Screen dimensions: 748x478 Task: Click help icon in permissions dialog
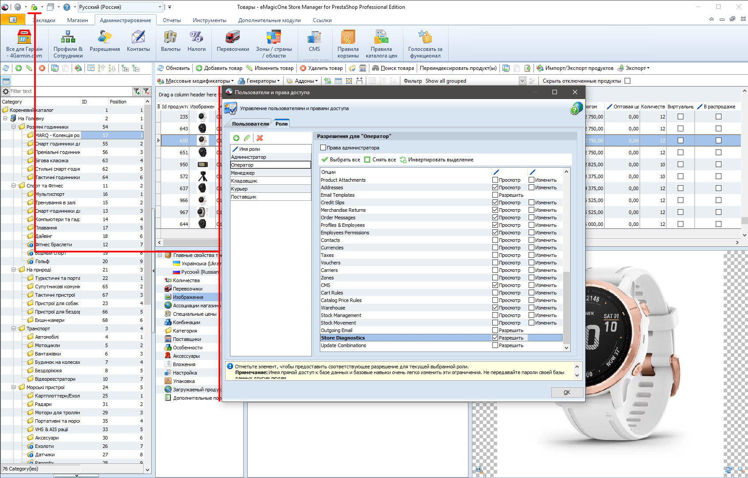(576, 108)
